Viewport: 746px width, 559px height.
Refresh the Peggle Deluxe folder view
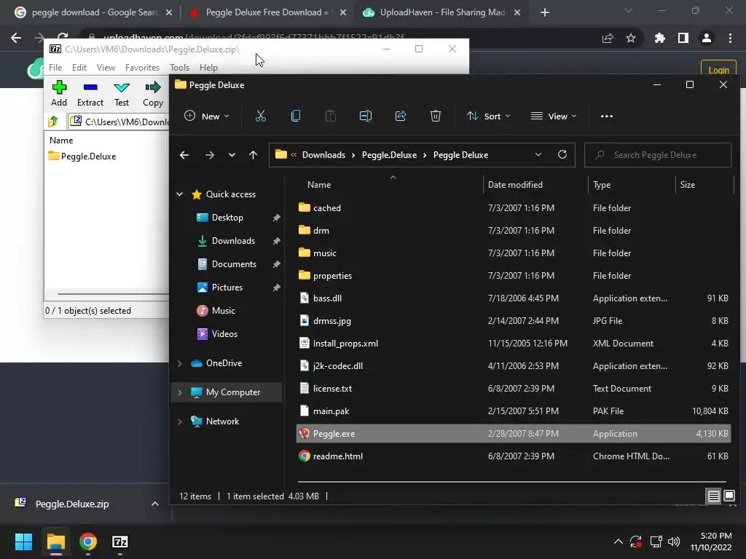pyautogui.click(x=562, y=154)
